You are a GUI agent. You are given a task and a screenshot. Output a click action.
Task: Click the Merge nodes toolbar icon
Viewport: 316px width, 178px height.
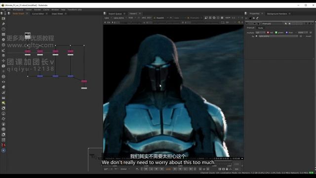[x=3, y=55]
